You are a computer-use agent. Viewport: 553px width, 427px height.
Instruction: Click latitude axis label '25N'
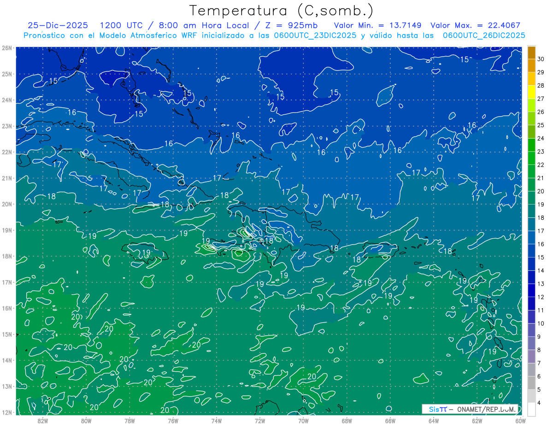coord(6,74)
